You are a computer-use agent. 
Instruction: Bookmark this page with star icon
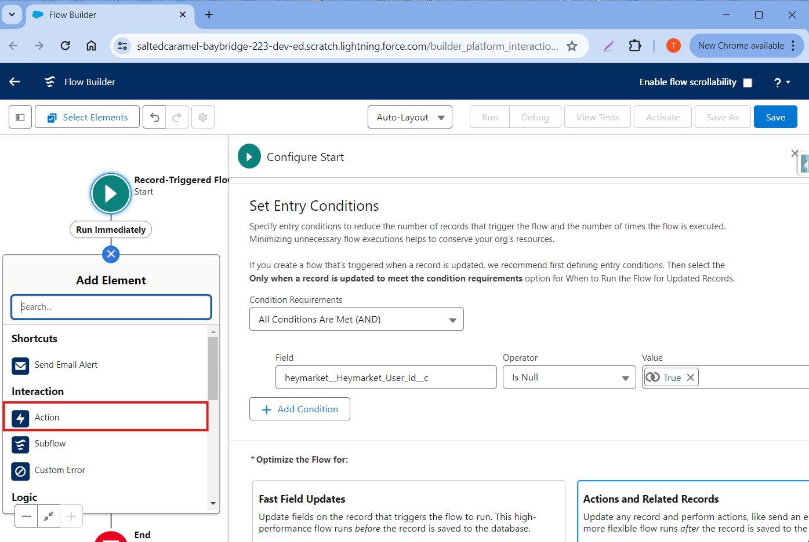coord(572,46)
